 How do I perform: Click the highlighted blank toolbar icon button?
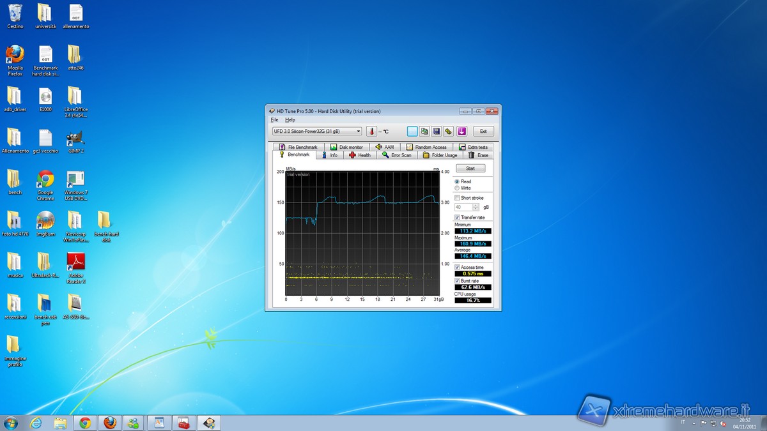tap(412, 132)
